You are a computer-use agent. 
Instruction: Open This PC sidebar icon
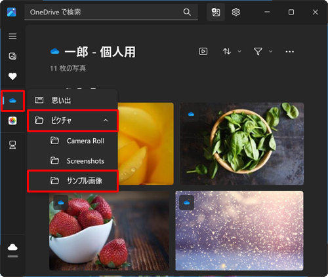click(x=12, y=145)
